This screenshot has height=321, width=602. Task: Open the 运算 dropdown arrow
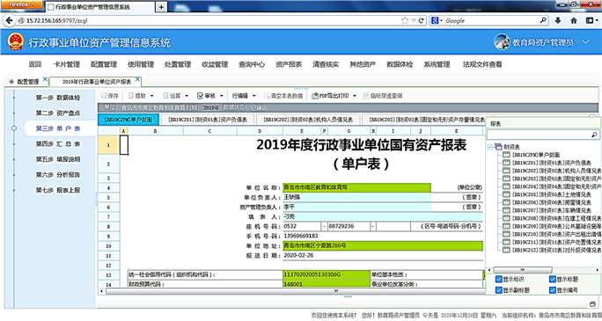[x=187, y=96]
